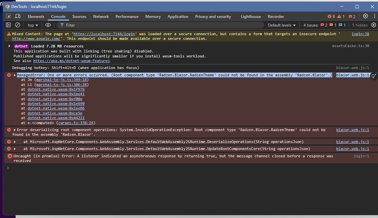The width and height of the screenshot is (378, 218).
Task: Open console settings gear beside hidden messages
Action: pos(374,25)
